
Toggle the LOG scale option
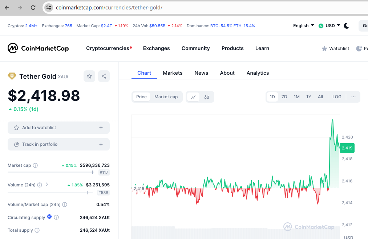click(x=337, y=97)
